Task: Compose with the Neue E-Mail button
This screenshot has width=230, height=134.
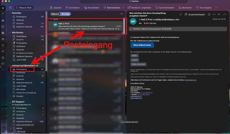Action: click(24, 8)
